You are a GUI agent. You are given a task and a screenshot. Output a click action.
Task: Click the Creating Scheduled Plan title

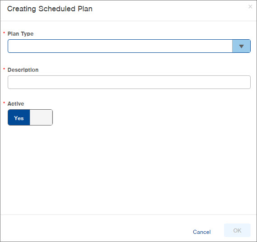pos(50,9)
